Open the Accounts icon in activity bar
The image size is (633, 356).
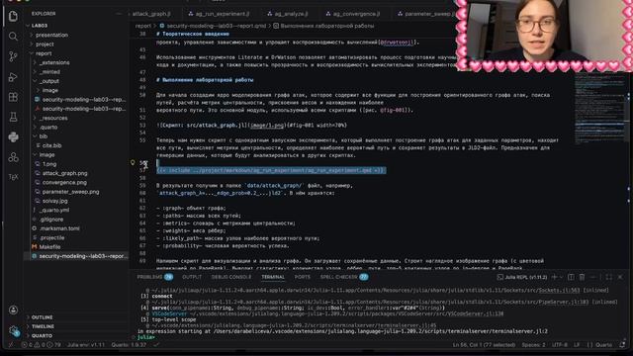(13, 310)
